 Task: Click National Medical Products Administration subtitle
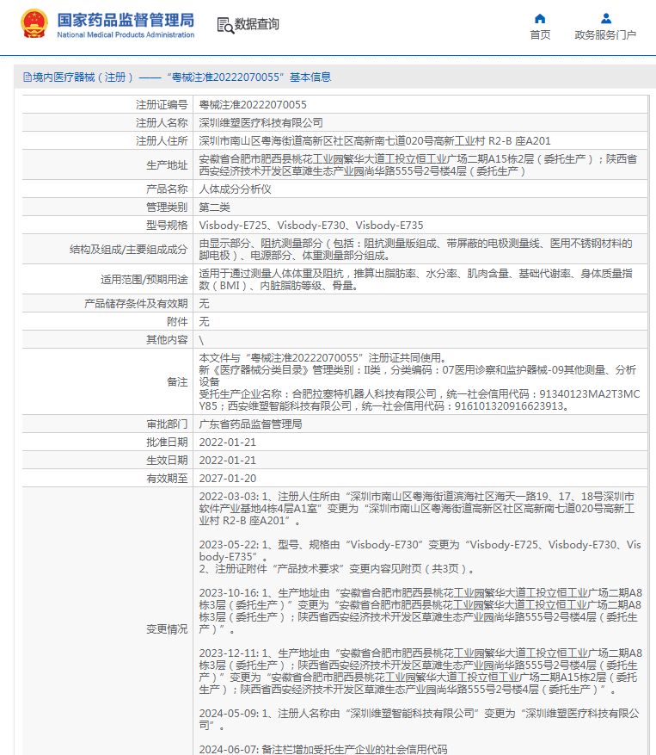coord(126,34)
